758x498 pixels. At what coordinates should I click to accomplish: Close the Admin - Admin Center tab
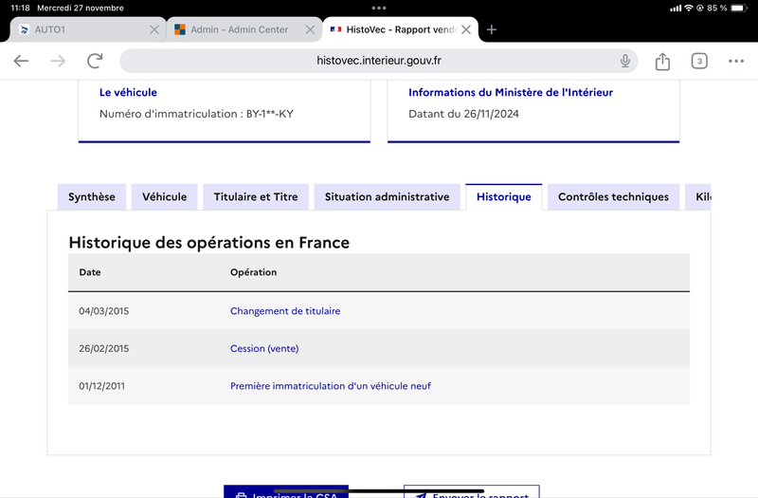pos(310,29)
